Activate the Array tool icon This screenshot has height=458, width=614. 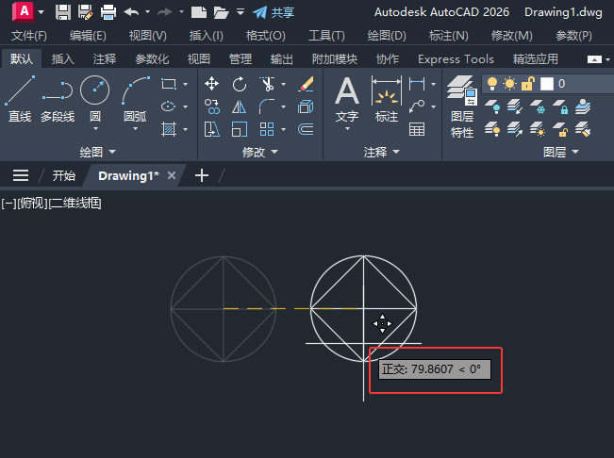(x=267, y=129)
